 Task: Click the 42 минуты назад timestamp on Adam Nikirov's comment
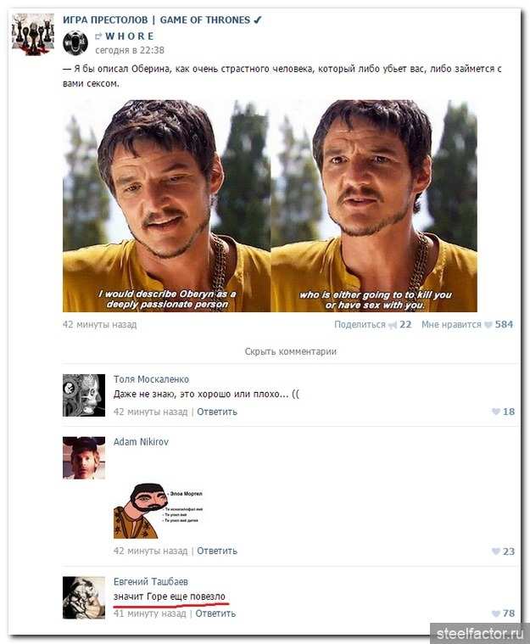click(x=150, y=551)
